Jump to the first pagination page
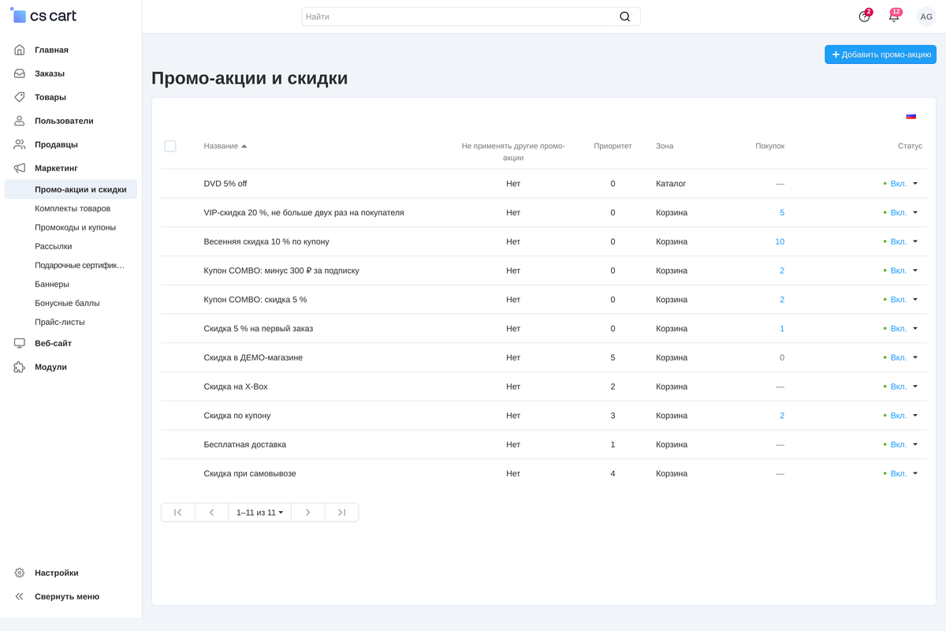The height and width of the screenshot is (631, 946). (x=177, y=513)
